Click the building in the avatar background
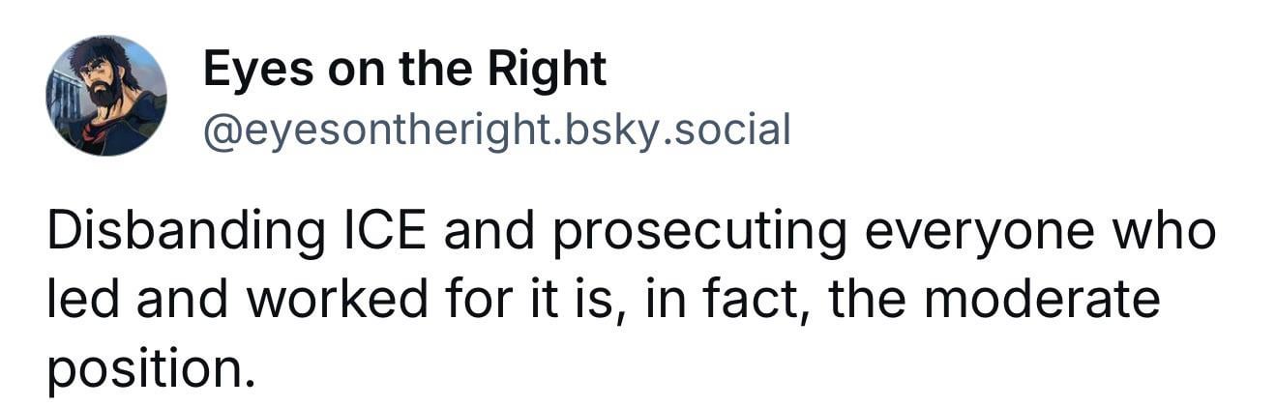This screenshot has height=407, width=1276. tap(64, 97)
